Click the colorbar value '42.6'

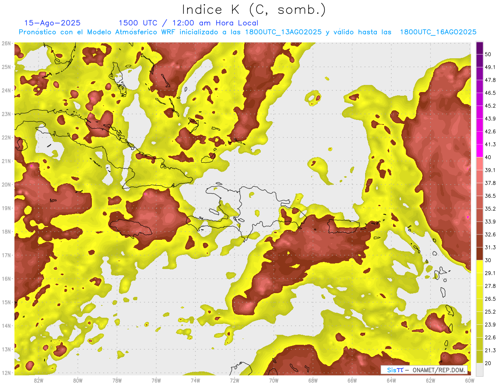490,132
